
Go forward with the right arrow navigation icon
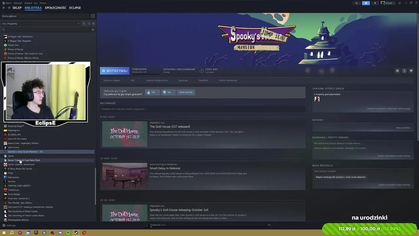click(x=9, y=8)
